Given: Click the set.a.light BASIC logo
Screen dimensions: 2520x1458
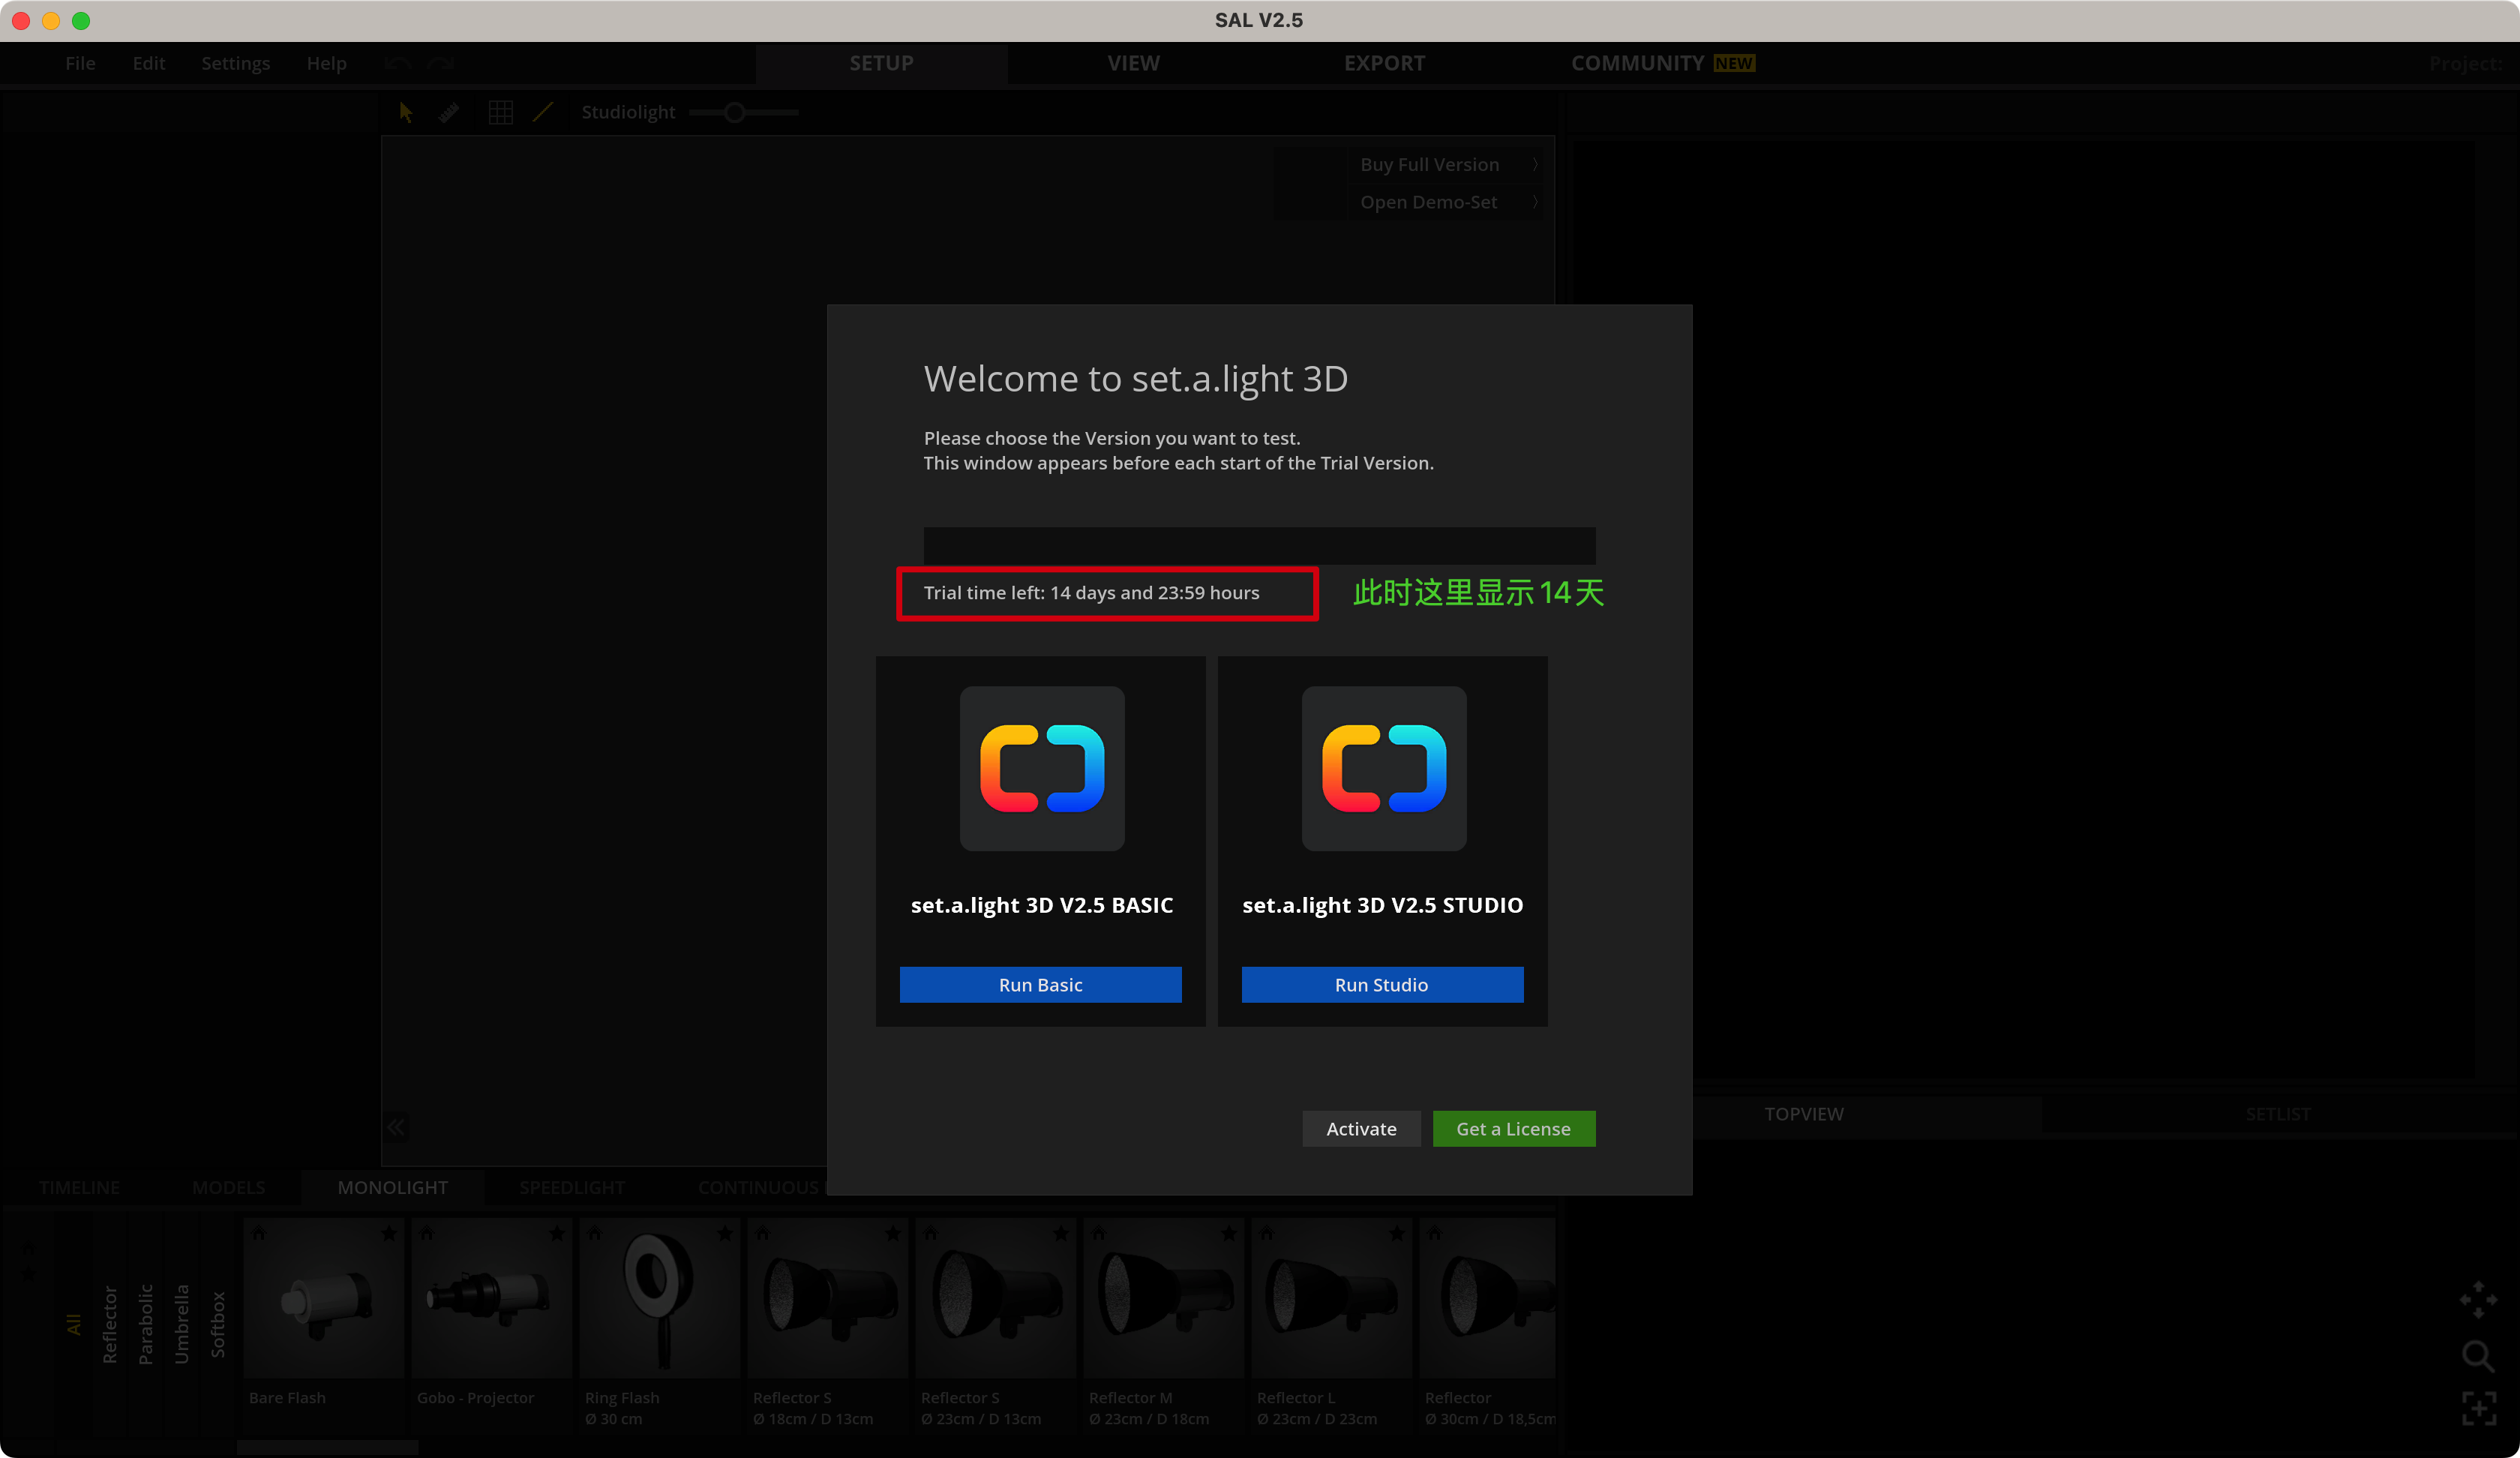Looking at the screenshot, I should (1042, 768).
